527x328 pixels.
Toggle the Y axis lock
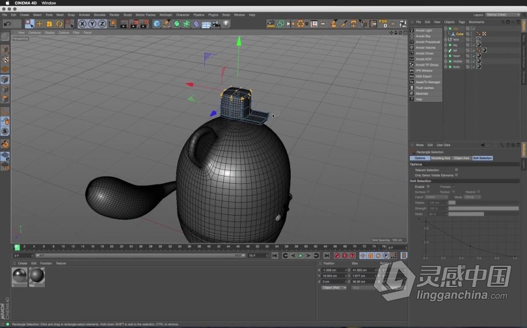tap(92, 24)
